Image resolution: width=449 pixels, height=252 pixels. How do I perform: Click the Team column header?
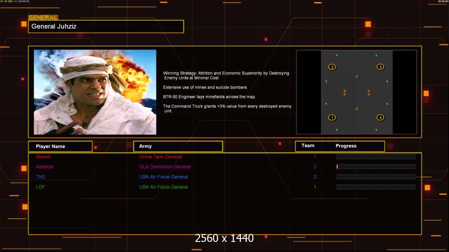pos(308,146)
